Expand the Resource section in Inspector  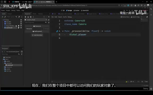[x=26, y=29]
